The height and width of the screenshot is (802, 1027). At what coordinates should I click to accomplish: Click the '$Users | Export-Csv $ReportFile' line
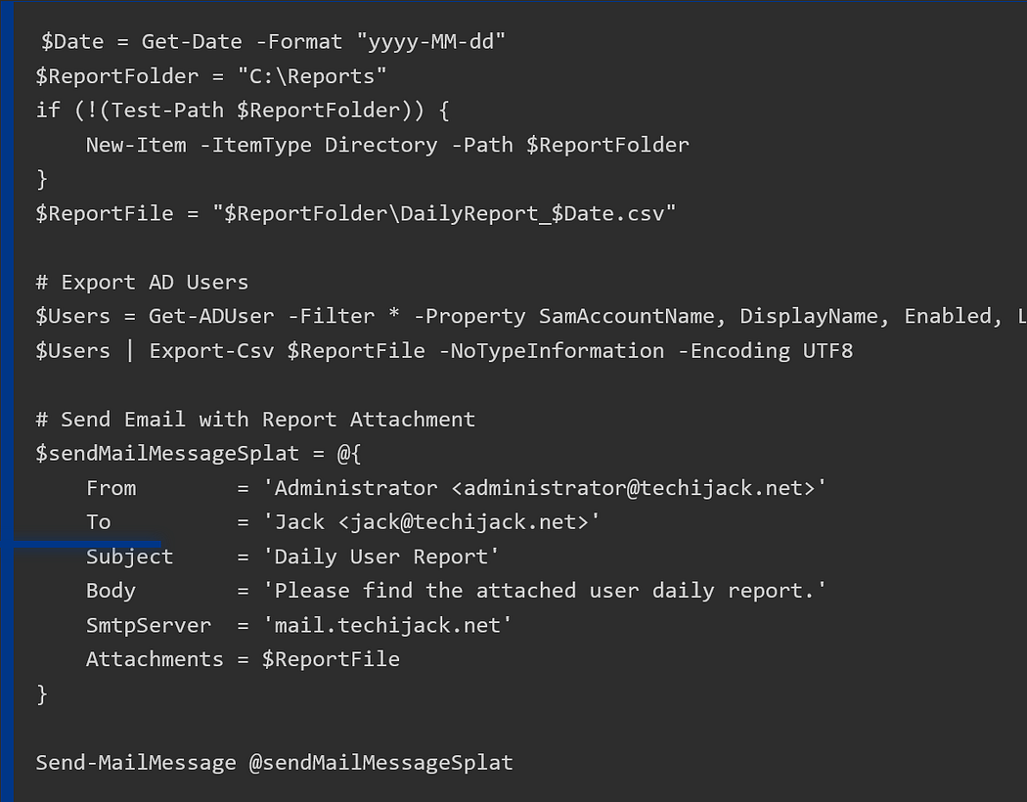[x=444, y=351]
